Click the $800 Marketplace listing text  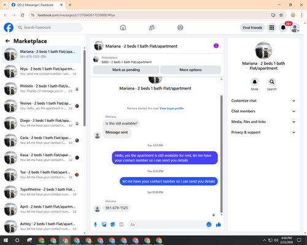tap(126, 62)
